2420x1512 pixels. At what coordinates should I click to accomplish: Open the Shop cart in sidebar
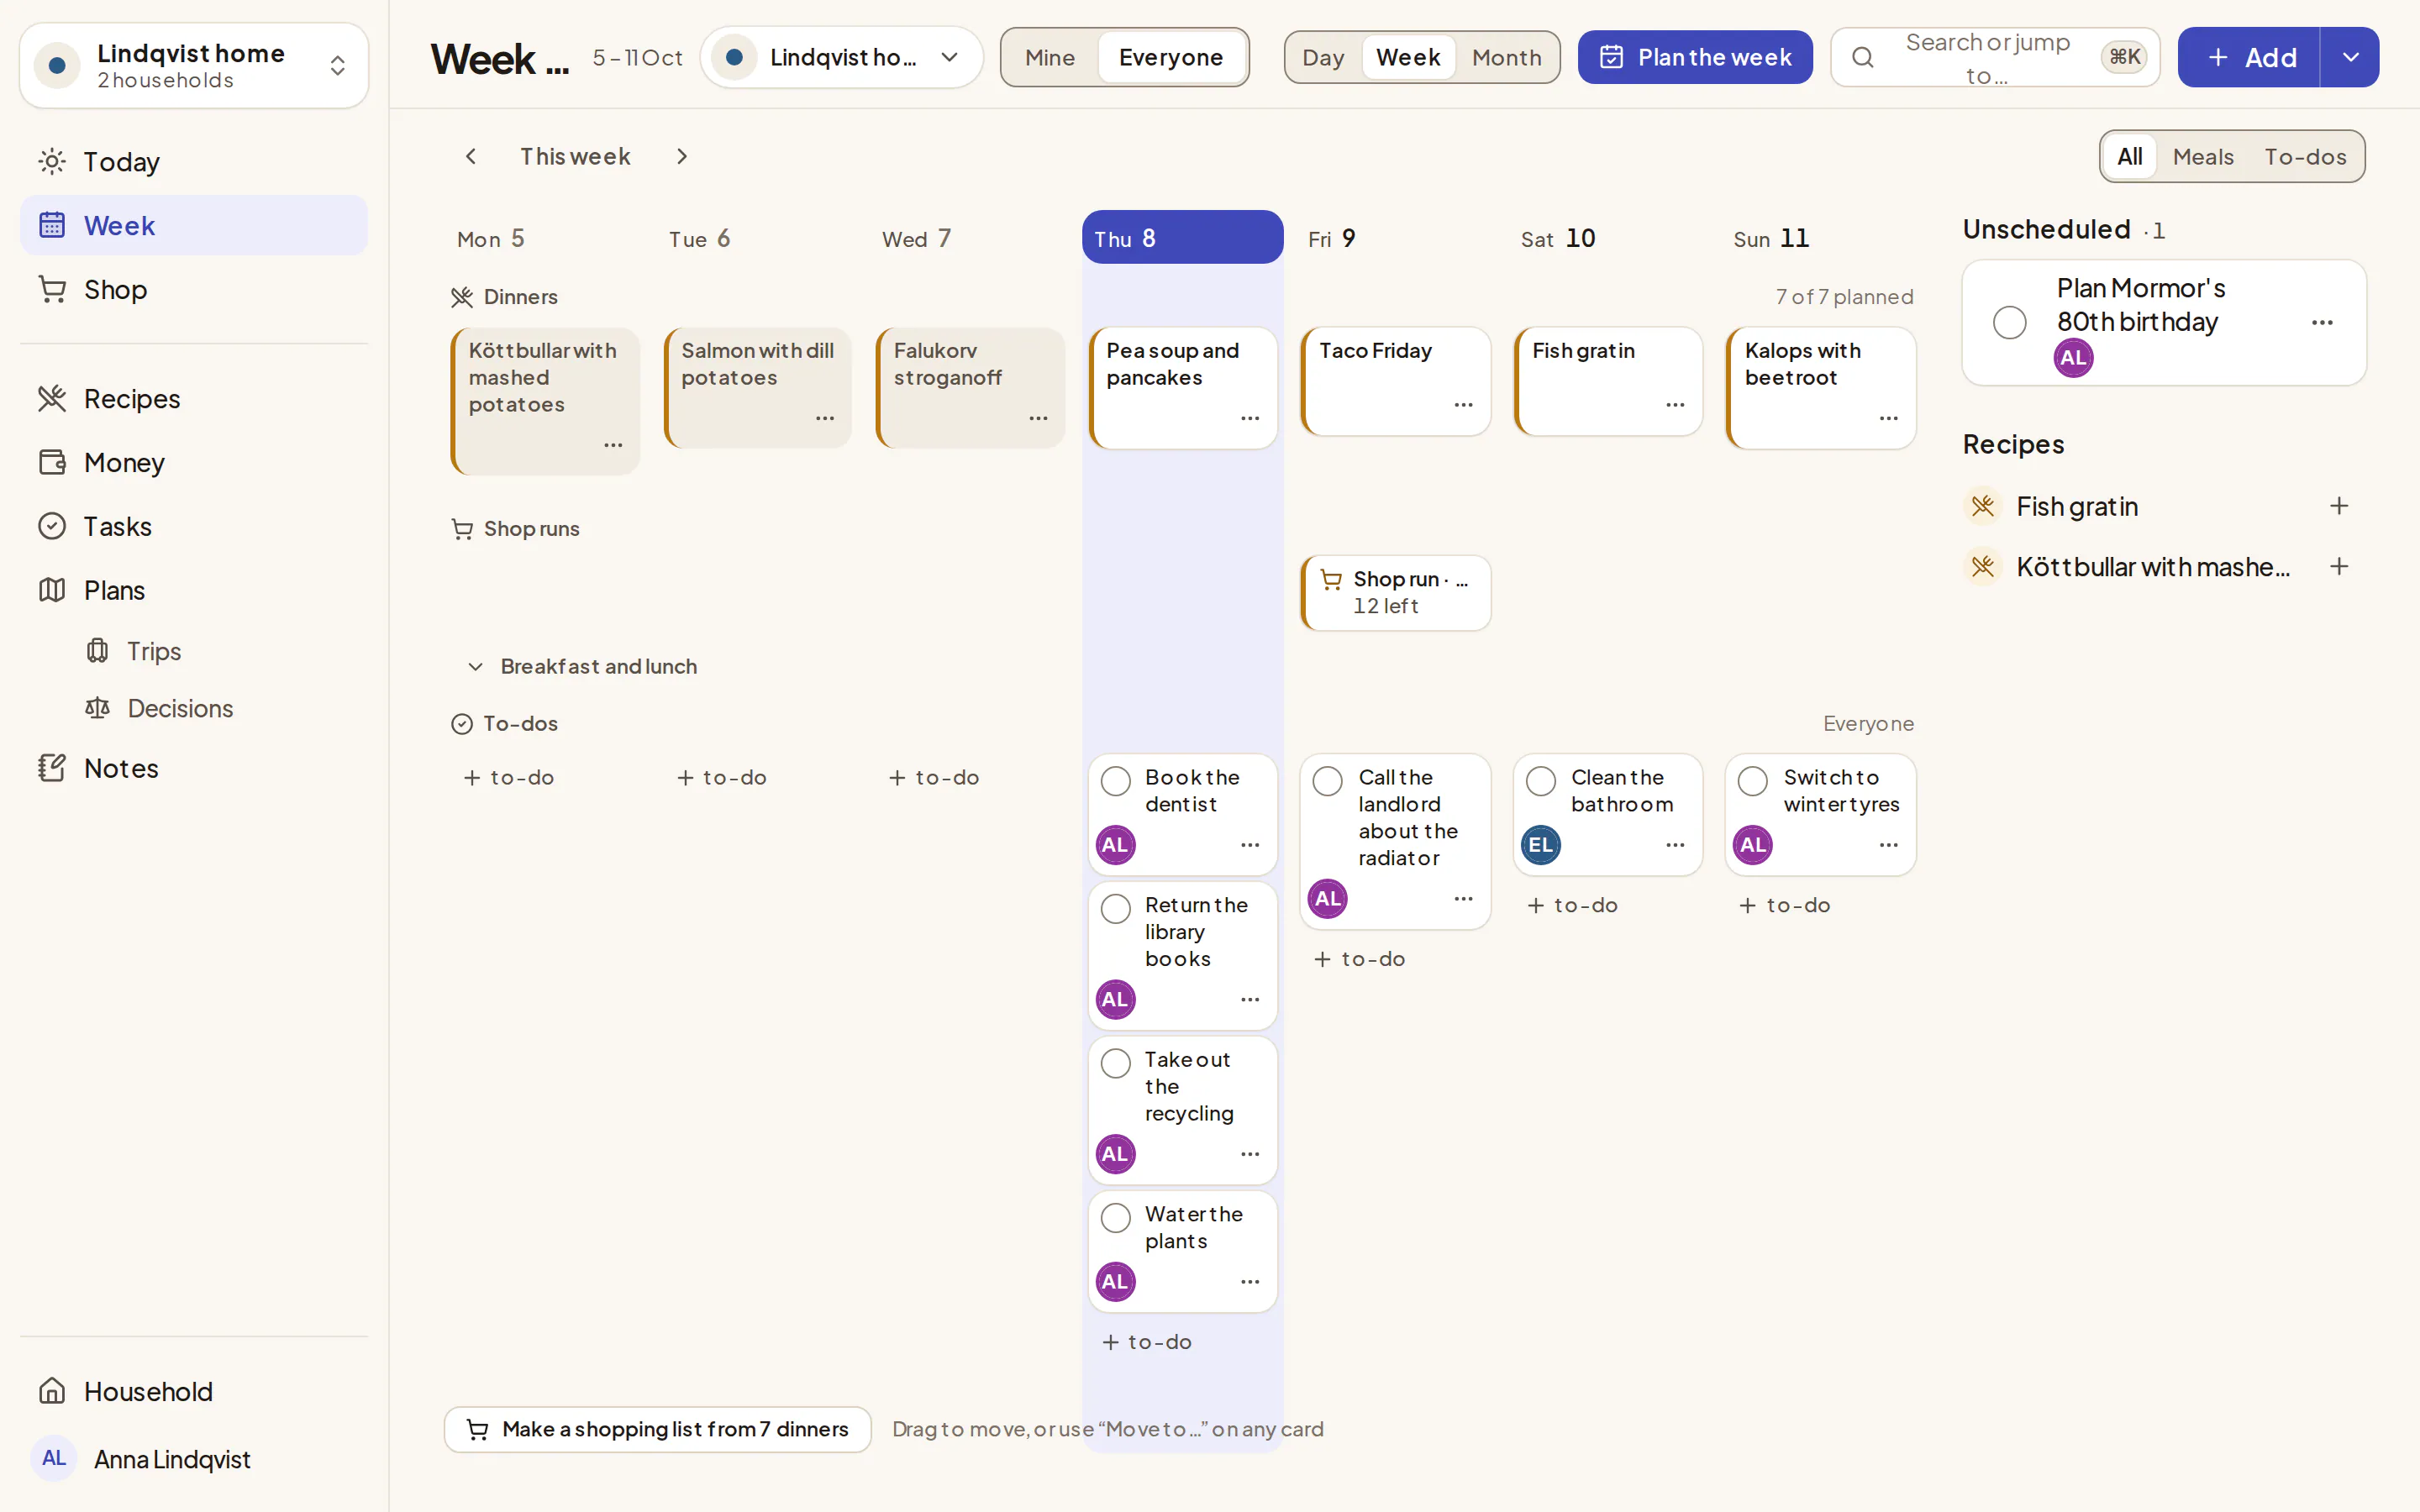point(194,289)
